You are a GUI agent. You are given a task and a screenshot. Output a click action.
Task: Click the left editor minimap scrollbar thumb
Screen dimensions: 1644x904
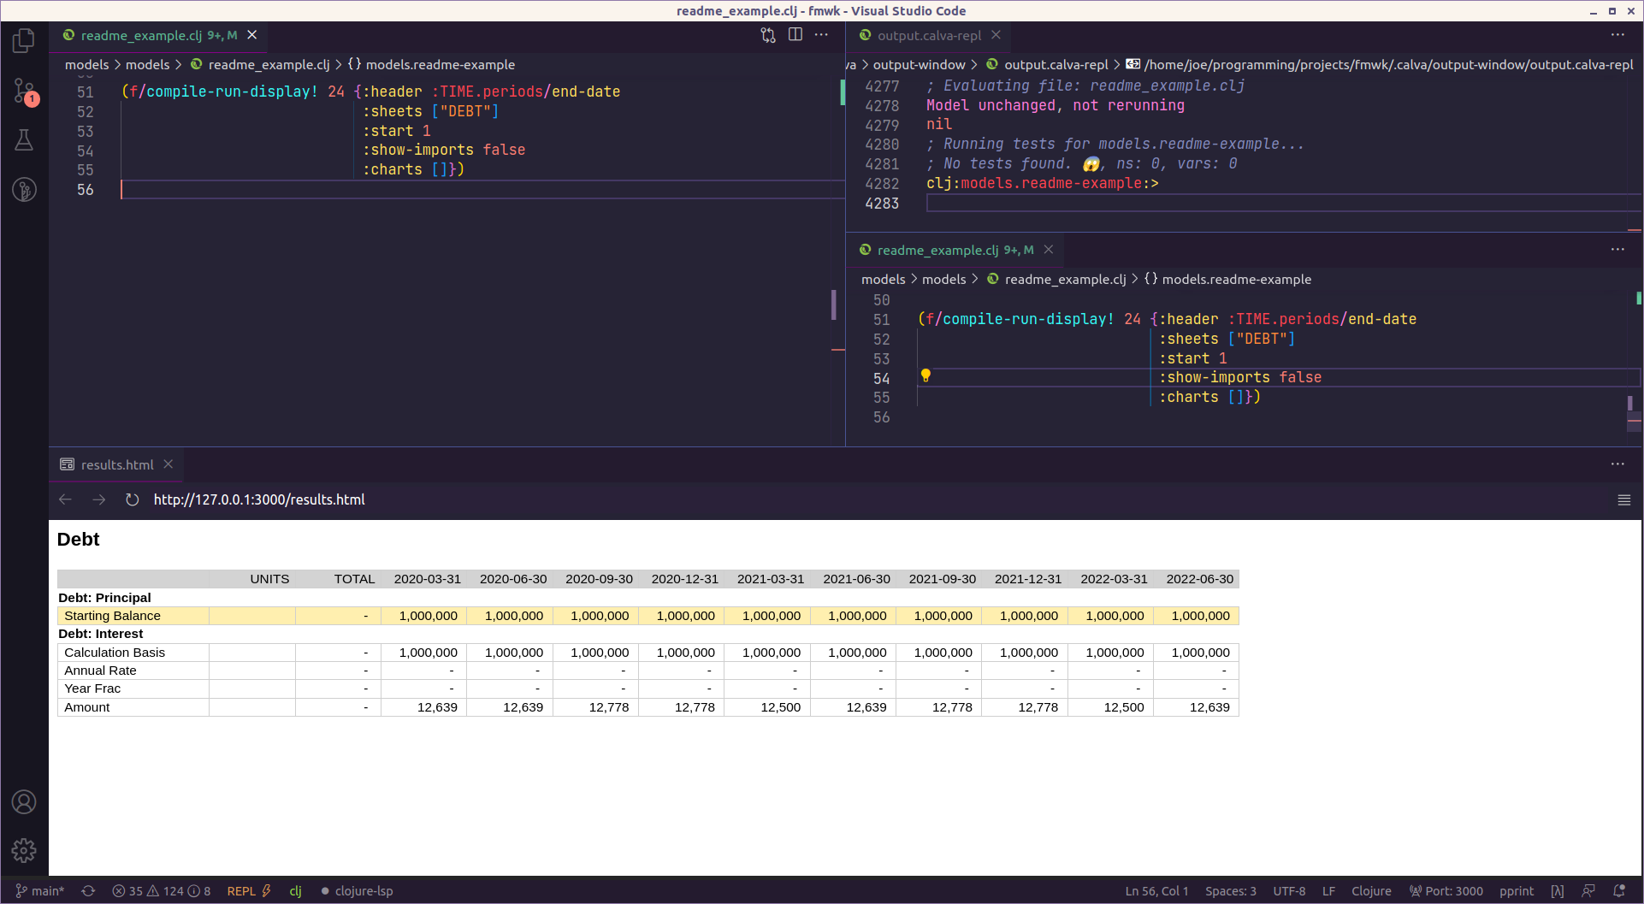pyautogui.click(x=833, y=304)
